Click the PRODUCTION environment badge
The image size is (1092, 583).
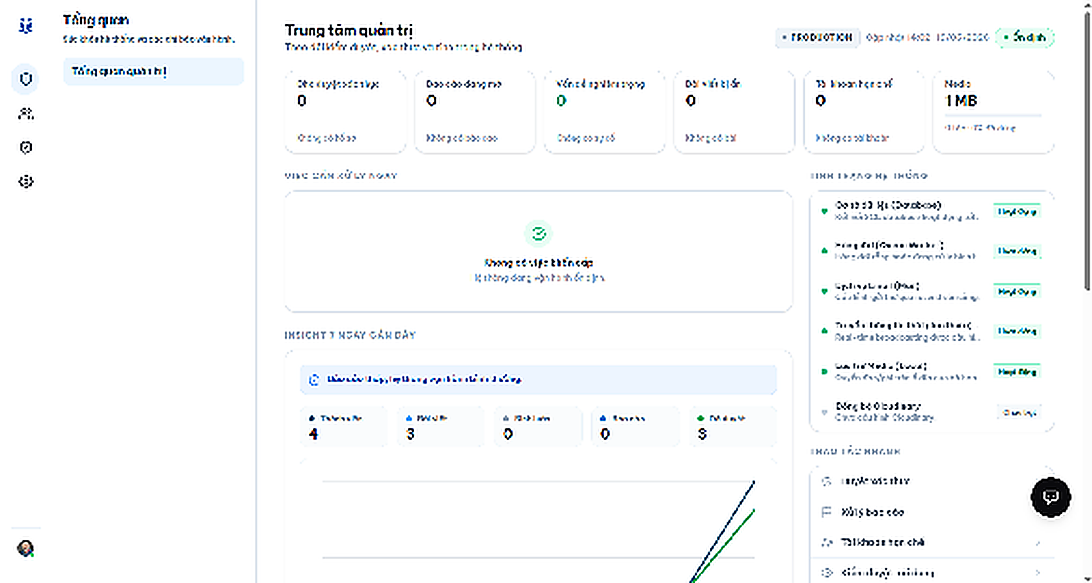pyautogui.click(x=817, y=38)
